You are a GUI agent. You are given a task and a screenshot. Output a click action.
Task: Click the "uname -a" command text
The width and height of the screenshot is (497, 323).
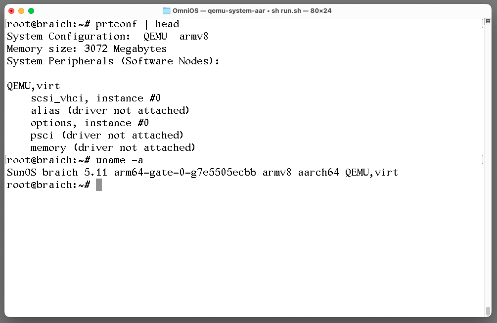[x=119, y=160]
